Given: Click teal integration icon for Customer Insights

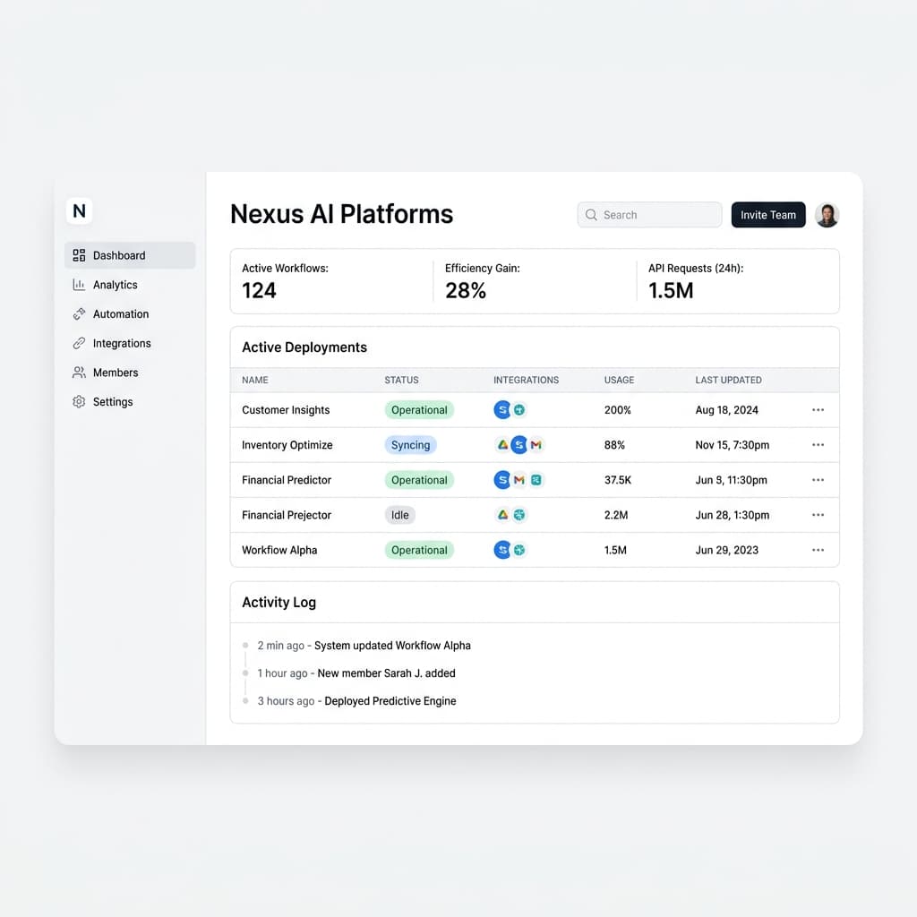Looking at the screenshot, I should click(x=519, y=410).
